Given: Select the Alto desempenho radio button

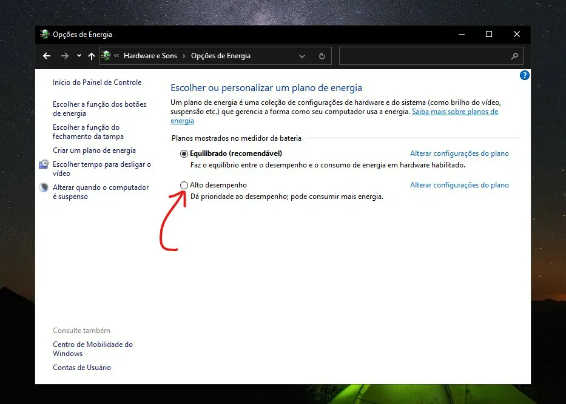Looking at the screenshot, I should 184,185.
